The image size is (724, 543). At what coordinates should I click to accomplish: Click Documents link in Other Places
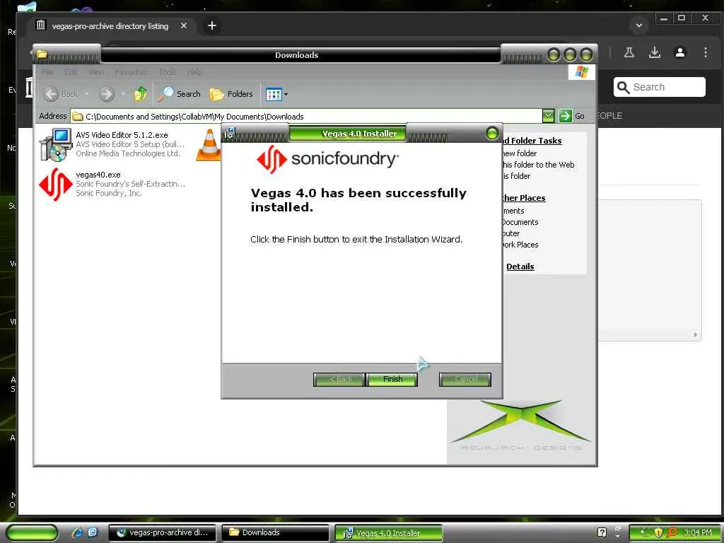[520, 222]
